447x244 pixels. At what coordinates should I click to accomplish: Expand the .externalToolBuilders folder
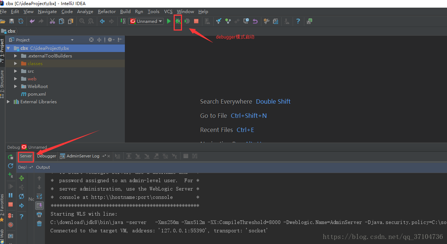coord(15,56)
